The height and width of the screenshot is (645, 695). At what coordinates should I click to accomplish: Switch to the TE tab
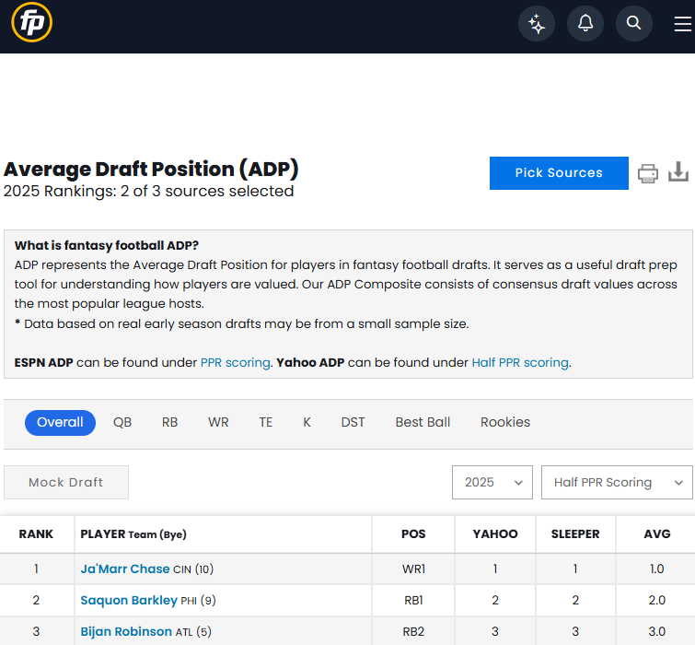pos(266,422)
